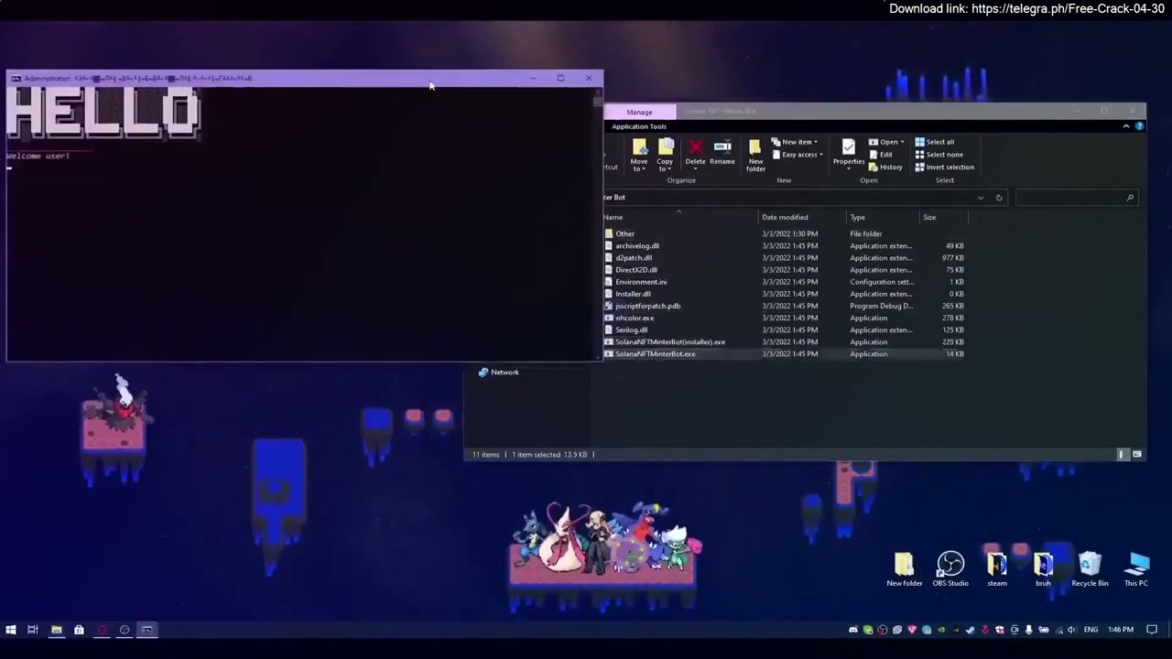Select the jsscriptforpatch.pdb file
Image resolution: width=1172 pixels, height=659 pixels.
(x=784, y=306)
